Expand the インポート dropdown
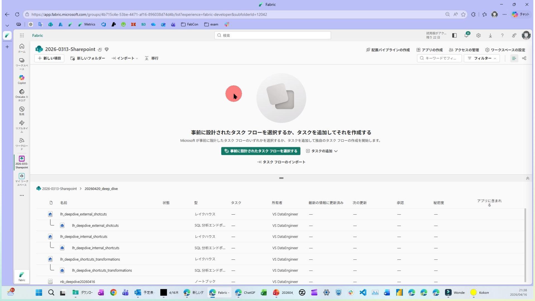Screen dimensions: 535x301 coord(125,58)
